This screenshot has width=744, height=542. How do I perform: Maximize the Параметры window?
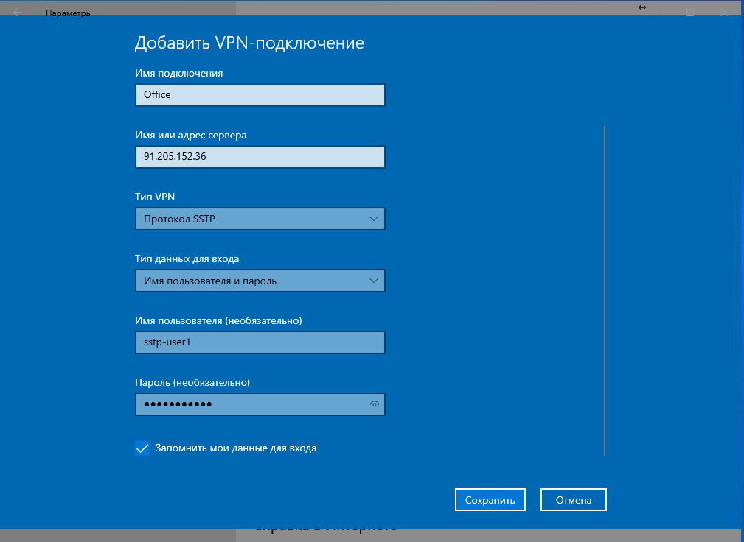point(690,13)
